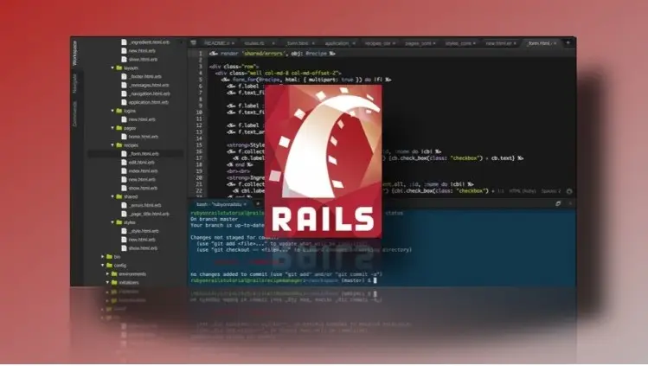Open home.html.erb in the pages folder

144,137
